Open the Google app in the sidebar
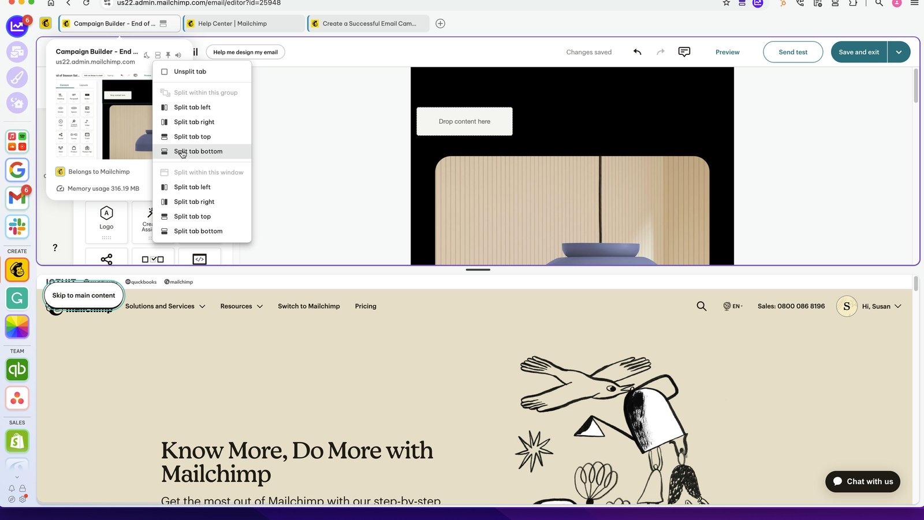This screenshot has width=924, height=520. (17, 169)
